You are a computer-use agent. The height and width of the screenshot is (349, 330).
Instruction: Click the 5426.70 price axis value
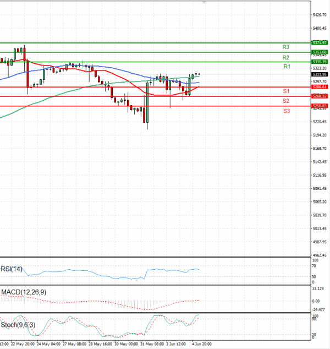(320, 15)
